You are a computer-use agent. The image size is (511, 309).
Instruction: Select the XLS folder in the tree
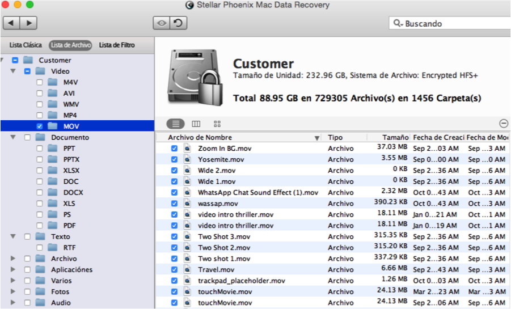(69, 204)
